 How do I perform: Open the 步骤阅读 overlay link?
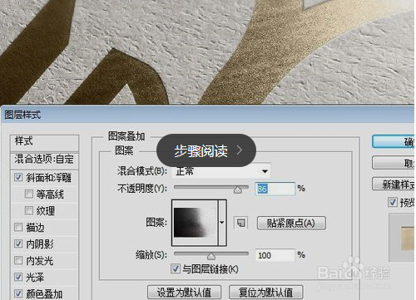click(206, 150)
